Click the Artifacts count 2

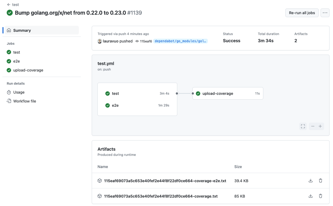point(296,41)
